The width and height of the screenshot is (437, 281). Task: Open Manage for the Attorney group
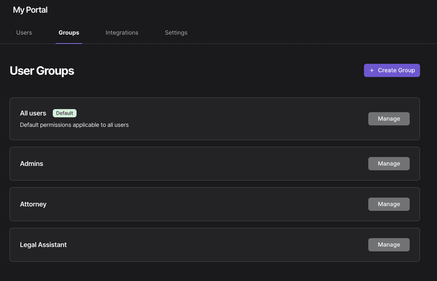pos(389,204)
